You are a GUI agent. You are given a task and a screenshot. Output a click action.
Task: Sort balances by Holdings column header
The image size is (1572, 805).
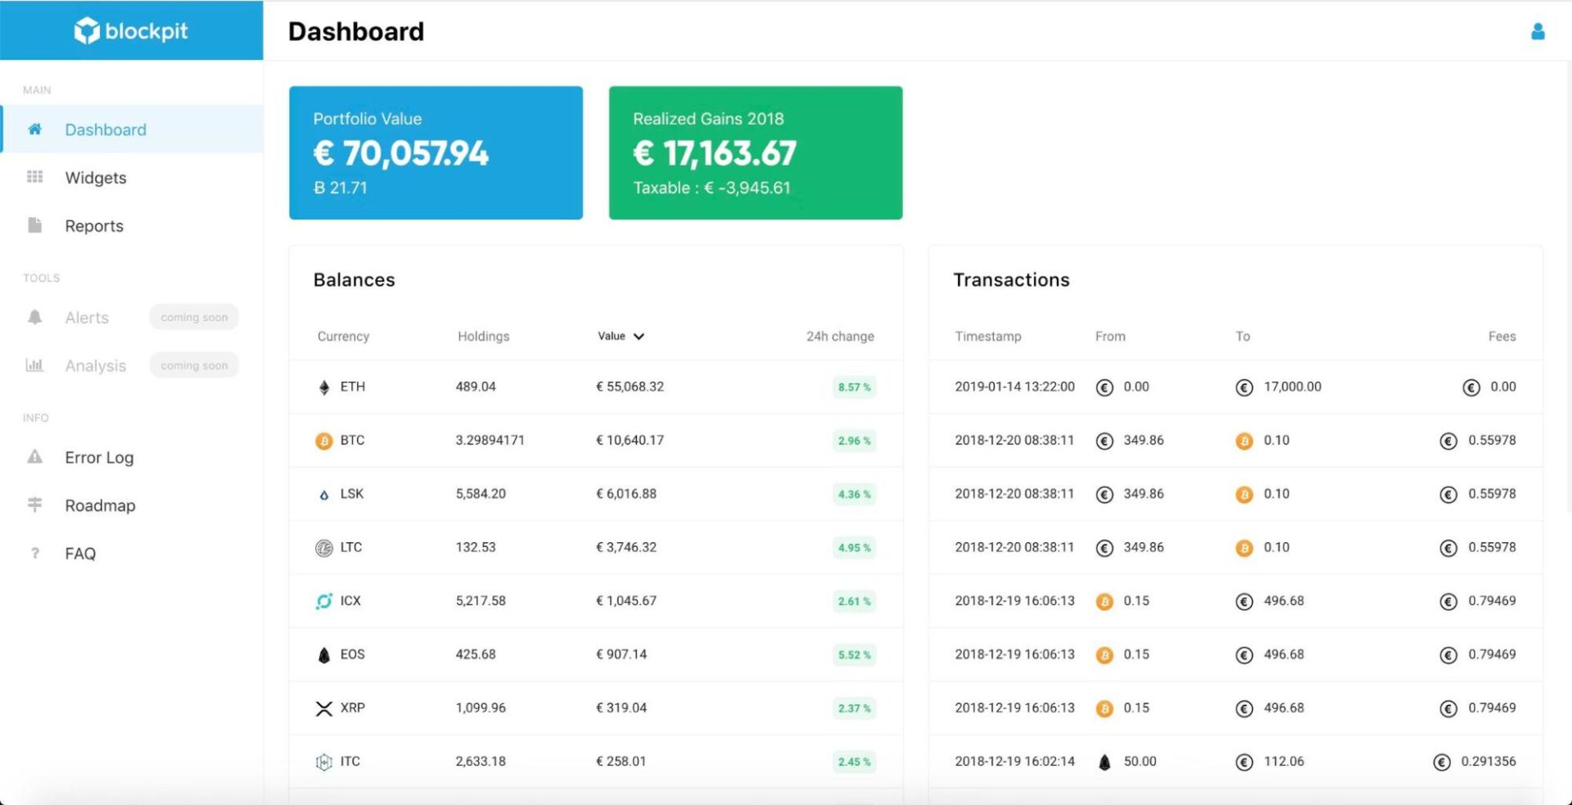(x=483, y=337)
